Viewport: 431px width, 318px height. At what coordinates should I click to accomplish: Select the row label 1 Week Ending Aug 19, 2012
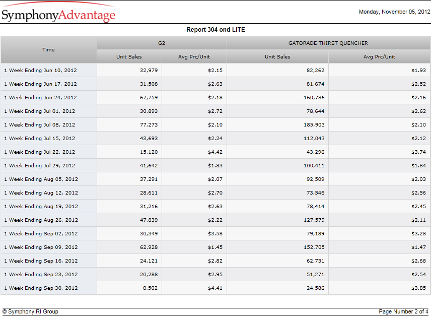pyautogui.click(x=41, y=207)
